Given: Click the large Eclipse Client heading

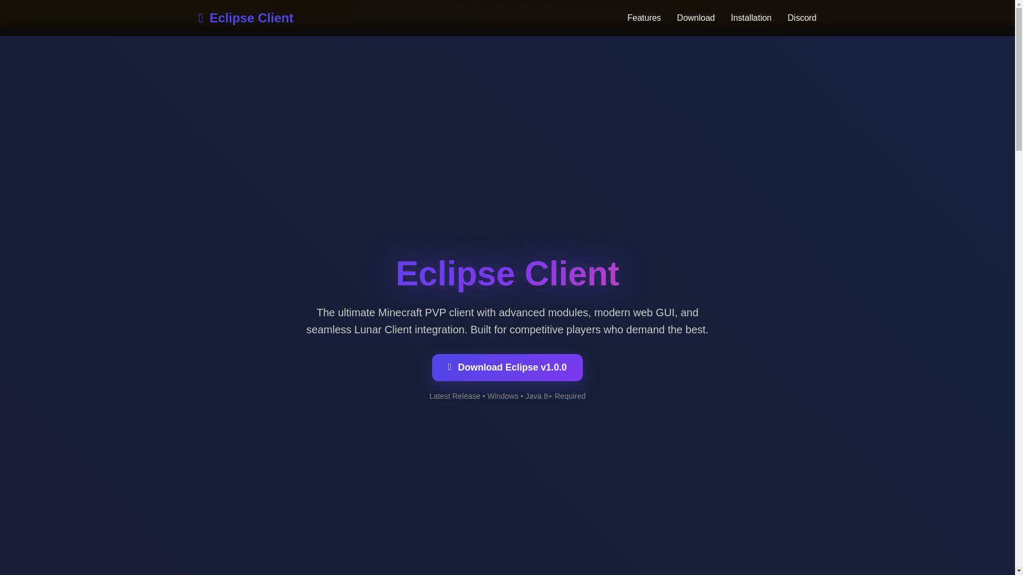Looking at the screenshot, I should (x=507, y=274).
